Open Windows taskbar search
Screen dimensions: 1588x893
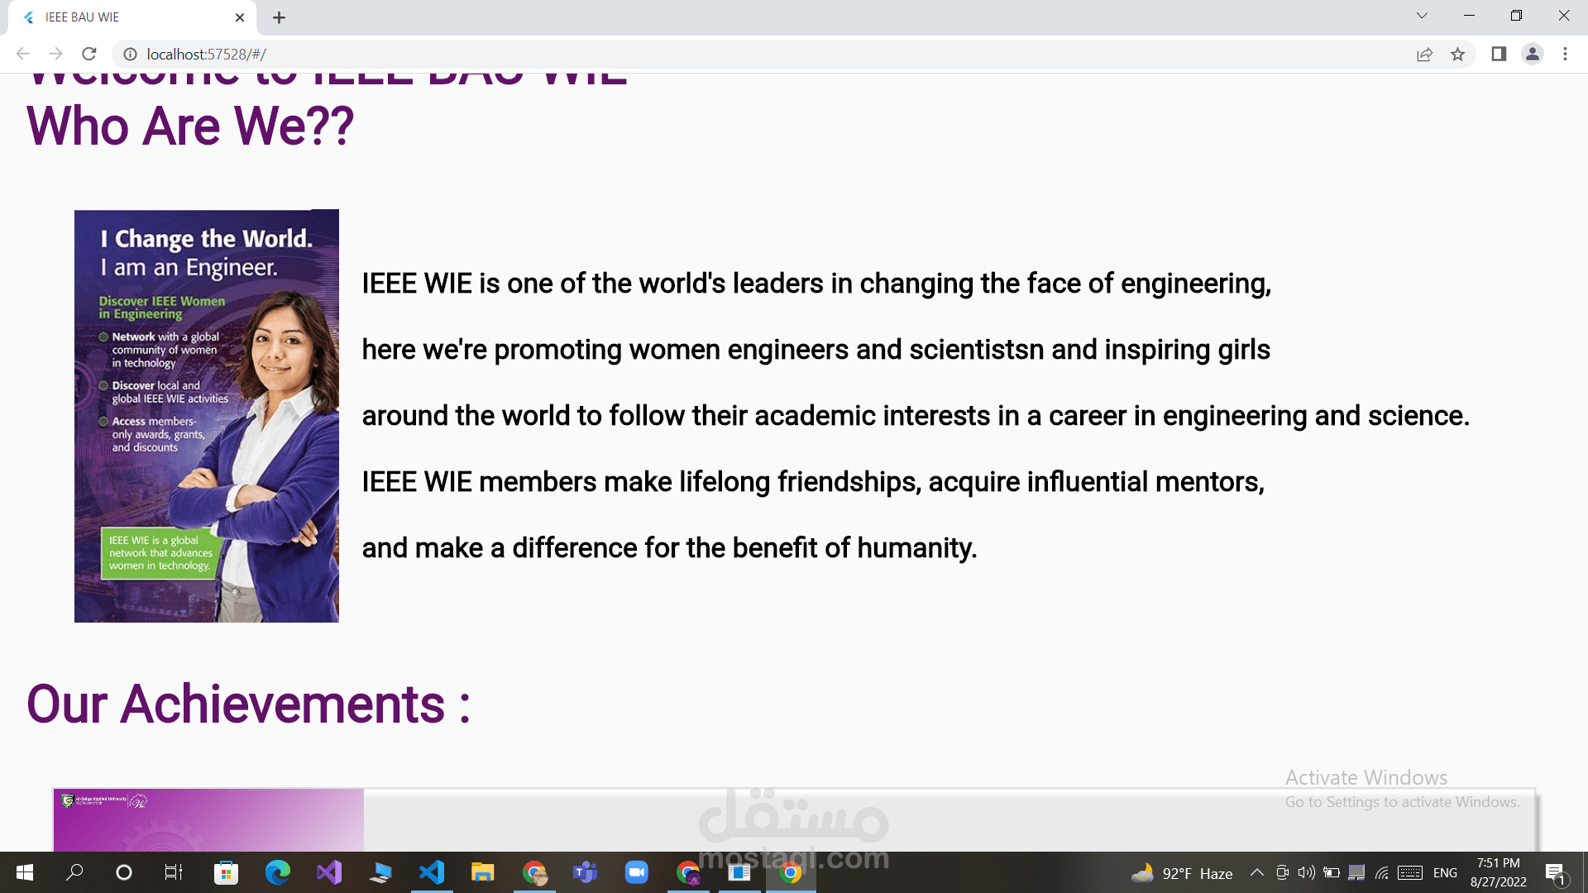pos(74,872)
